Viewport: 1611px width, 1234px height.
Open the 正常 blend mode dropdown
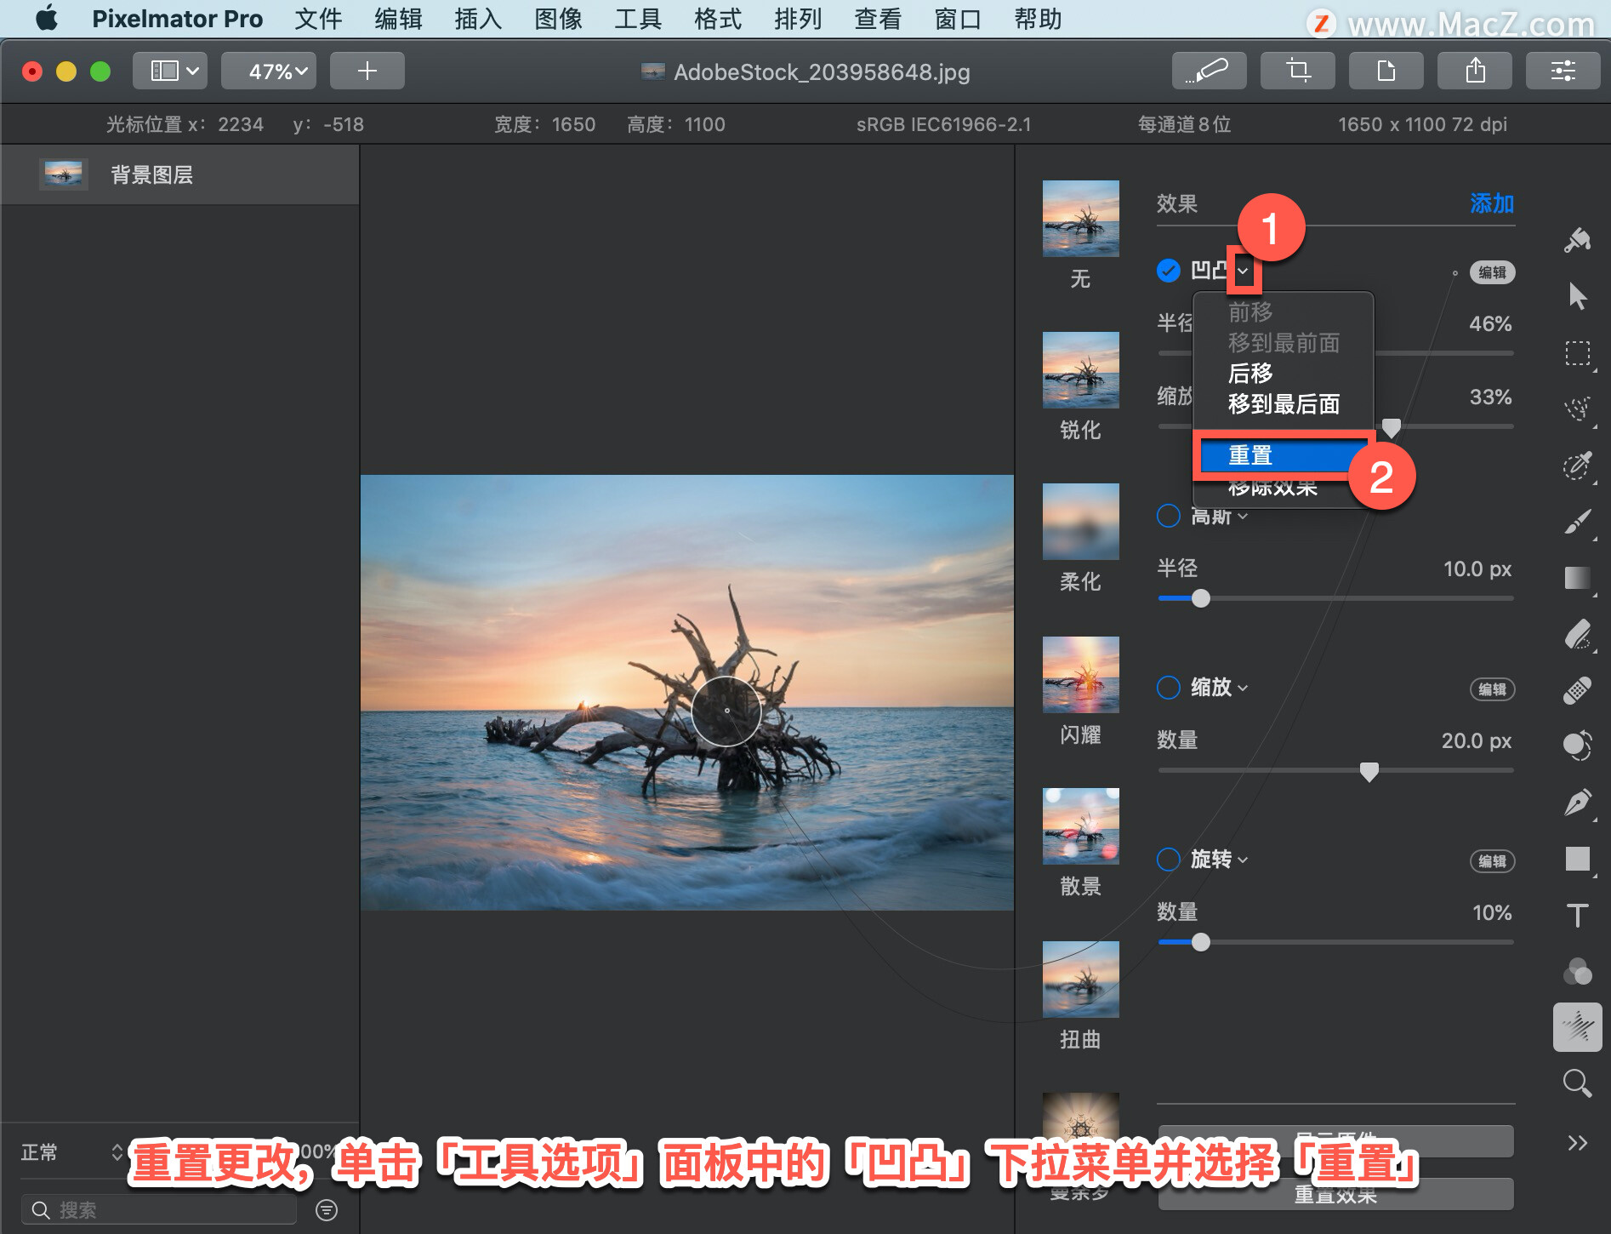click(71, 1152)
